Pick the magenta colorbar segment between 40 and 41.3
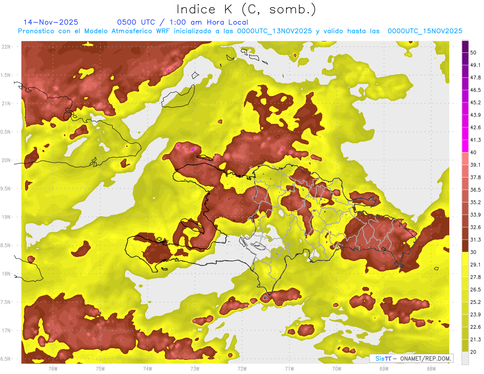 [465, 146]
